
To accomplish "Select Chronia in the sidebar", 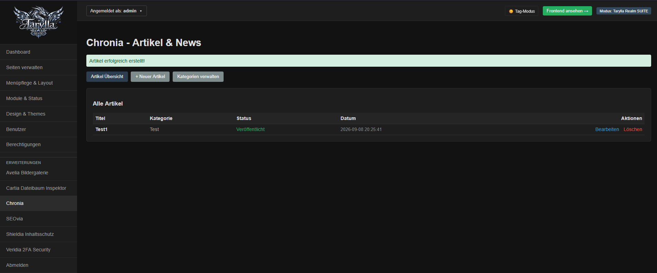I will pyautogui.click(x=39, y=203).
